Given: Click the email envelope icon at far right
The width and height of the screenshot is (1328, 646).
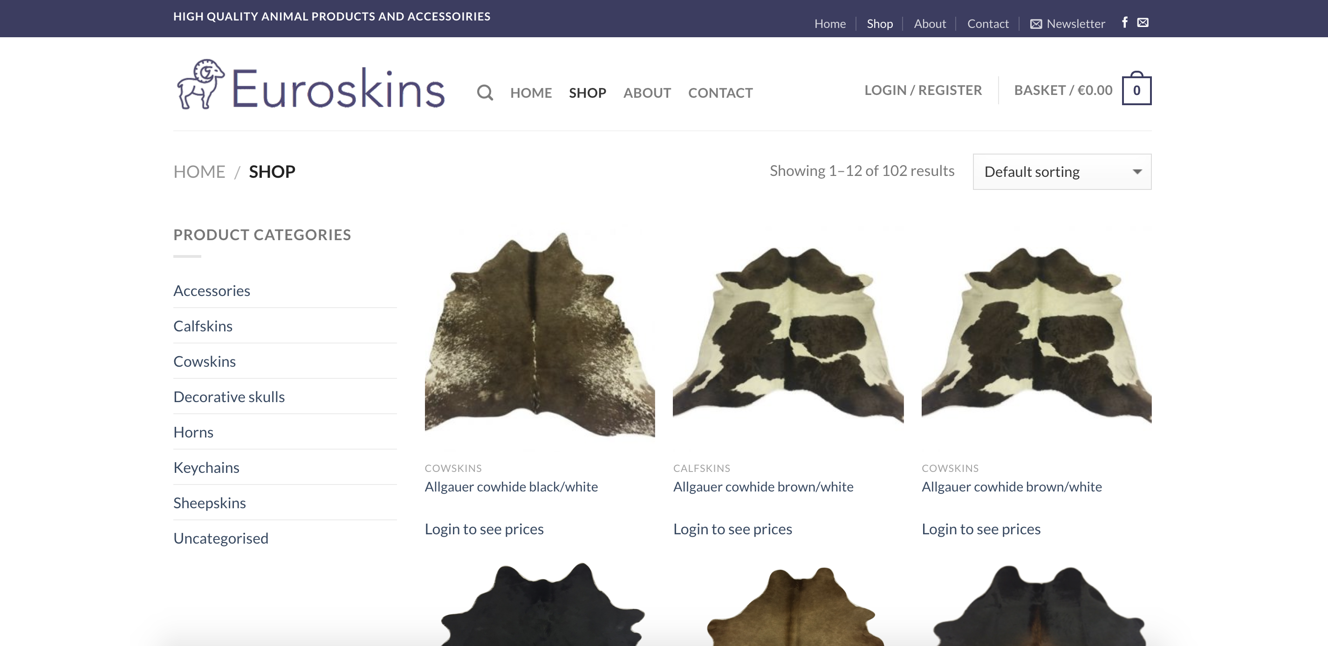Looking at the screenshot, I should click(1143, 22).
